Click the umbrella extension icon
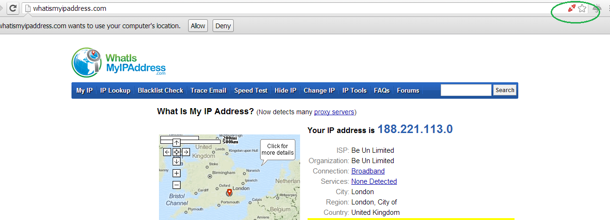The image size is (610, 220). click(597, 8)
